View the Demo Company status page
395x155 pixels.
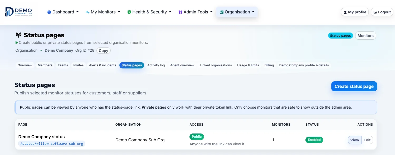[x=354, y=140]
